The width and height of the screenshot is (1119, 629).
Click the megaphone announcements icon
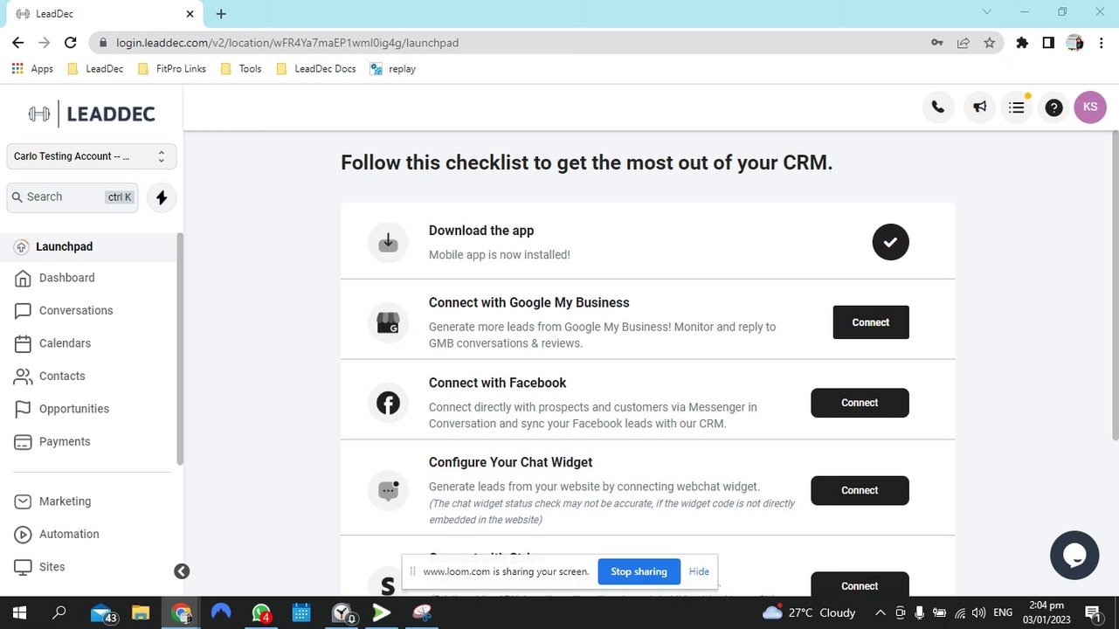(980, 107)
